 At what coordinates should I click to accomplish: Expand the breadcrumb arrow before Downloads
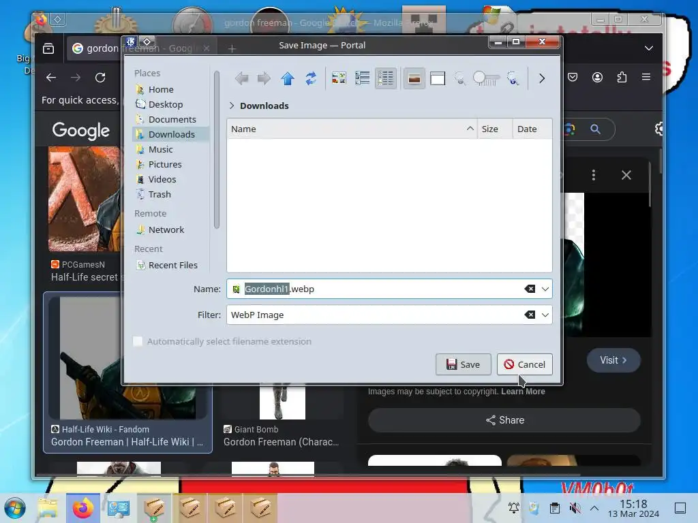click(232, 106)
